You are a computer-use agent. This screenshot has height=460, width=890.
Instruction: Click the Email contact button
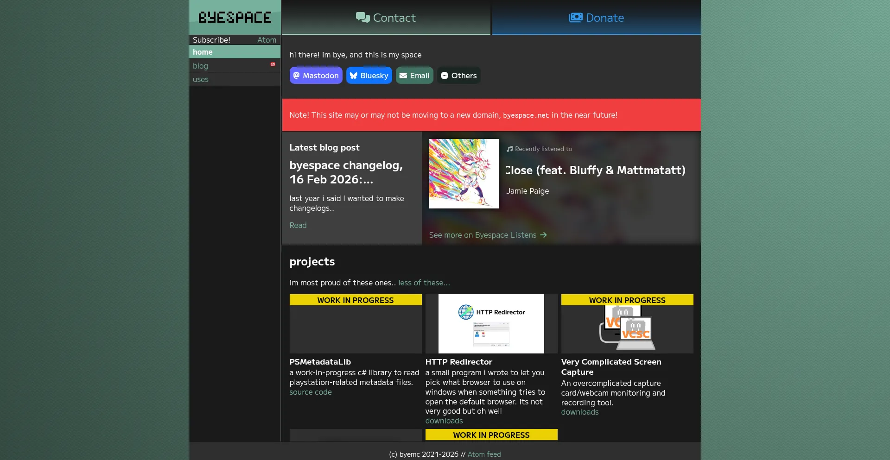[414, 76]
